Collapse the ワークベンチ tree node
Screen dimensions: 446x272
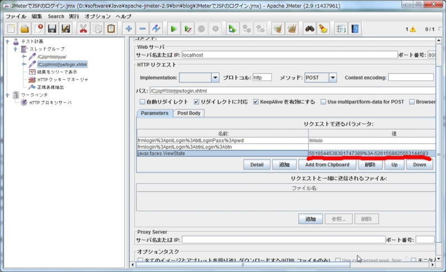8,95
